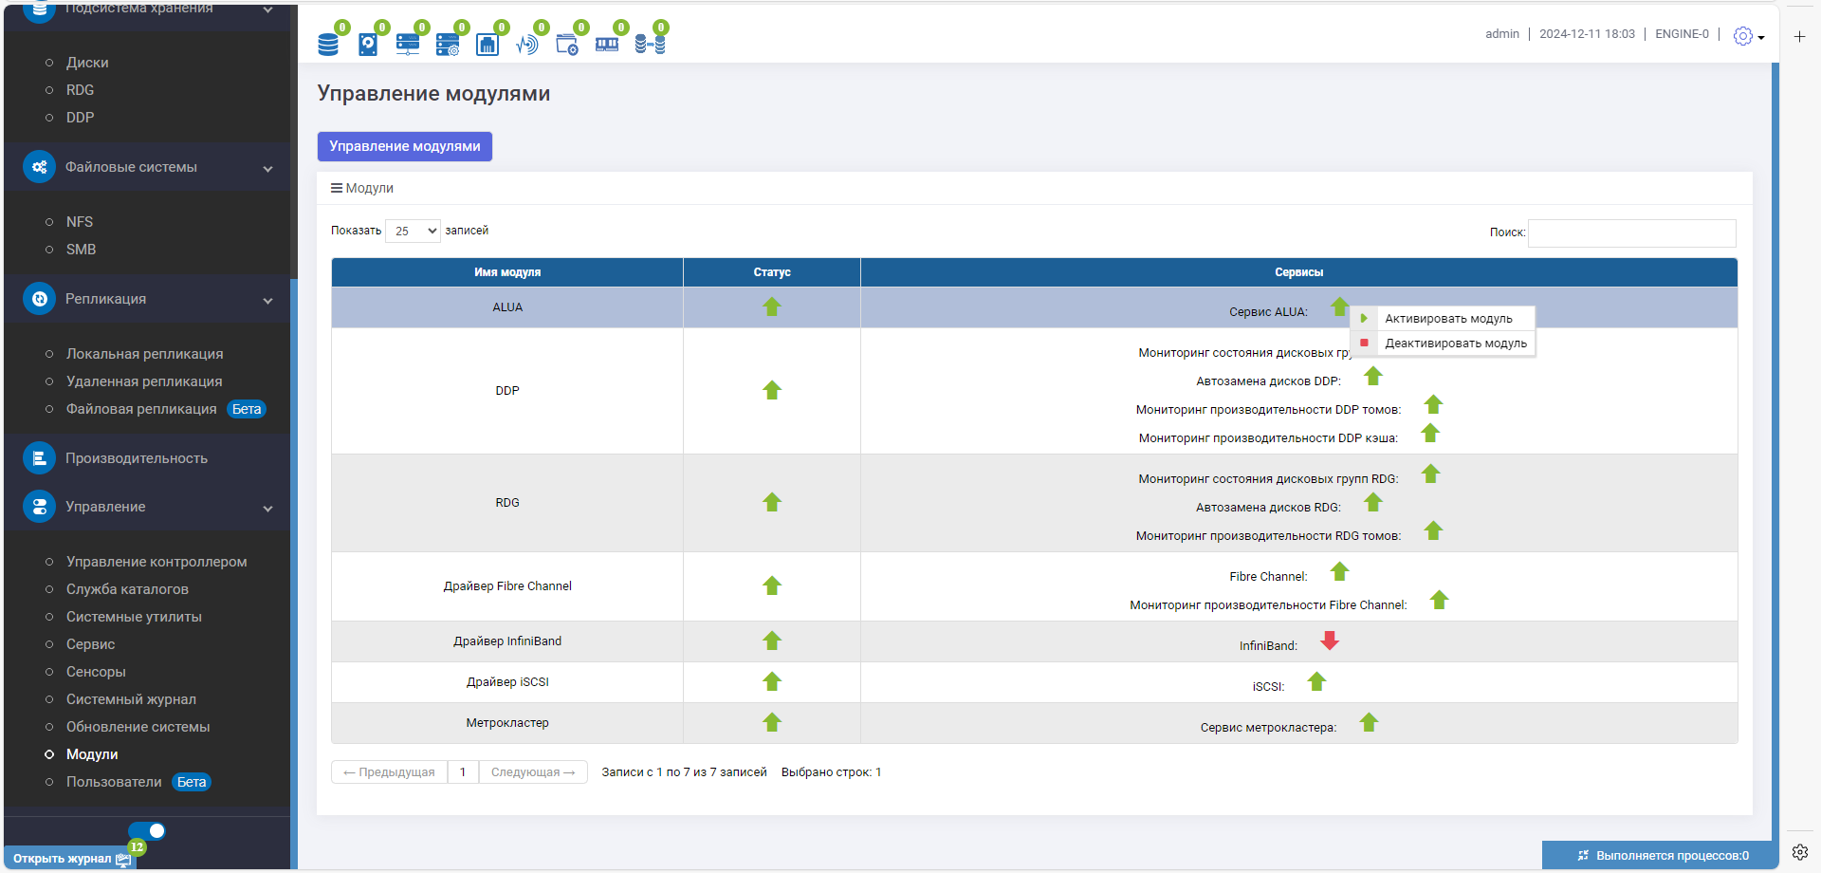
Task: Open Системный журнал in the sidebar
Action: [131, 699]
